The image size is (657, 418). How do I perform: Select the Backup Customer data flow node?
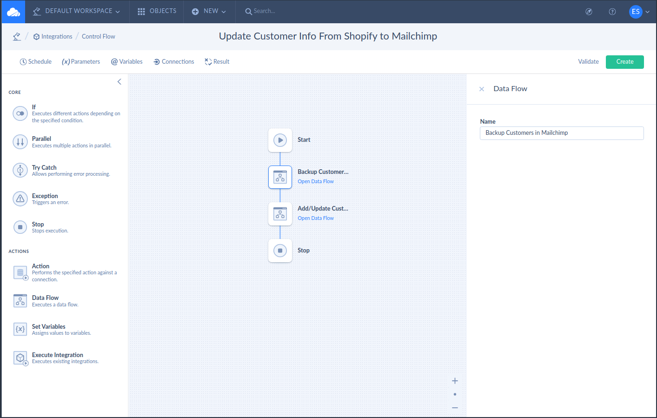click(x=280, y=177)
